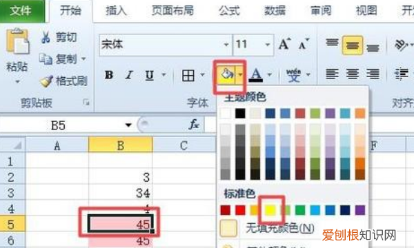The height and width of the screenshot is (248, 414).
Task: Expand the borders dropdown arrow
Action: (x=202, y=75)
